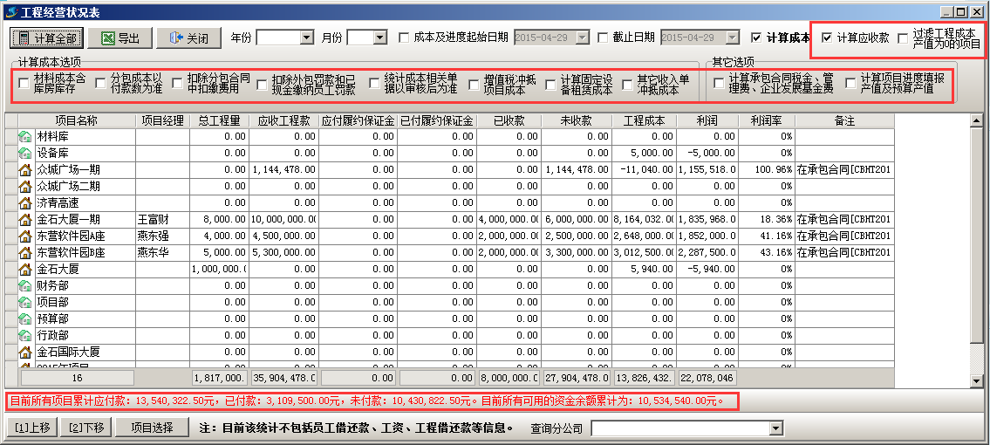
Task: Click the house icon beside 众城广场一期
Action: click(x=25, y=169)
